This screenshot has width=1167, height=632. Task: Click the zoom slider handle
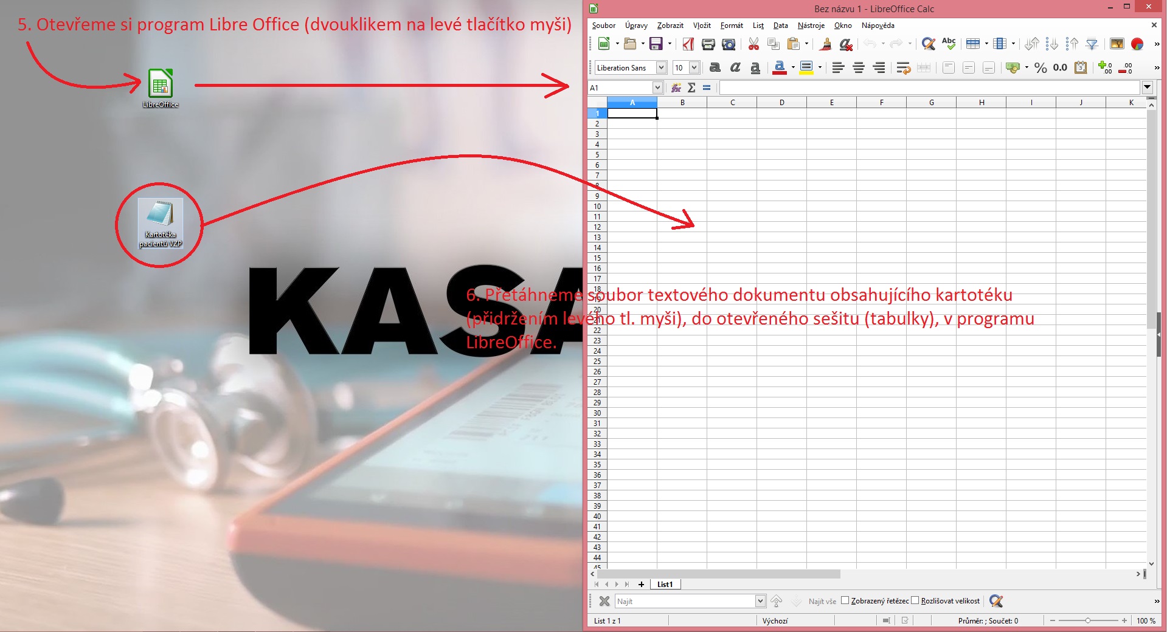(1088, 620)
